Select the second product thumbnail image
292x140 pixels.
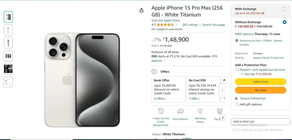click(x=8, y=30)
